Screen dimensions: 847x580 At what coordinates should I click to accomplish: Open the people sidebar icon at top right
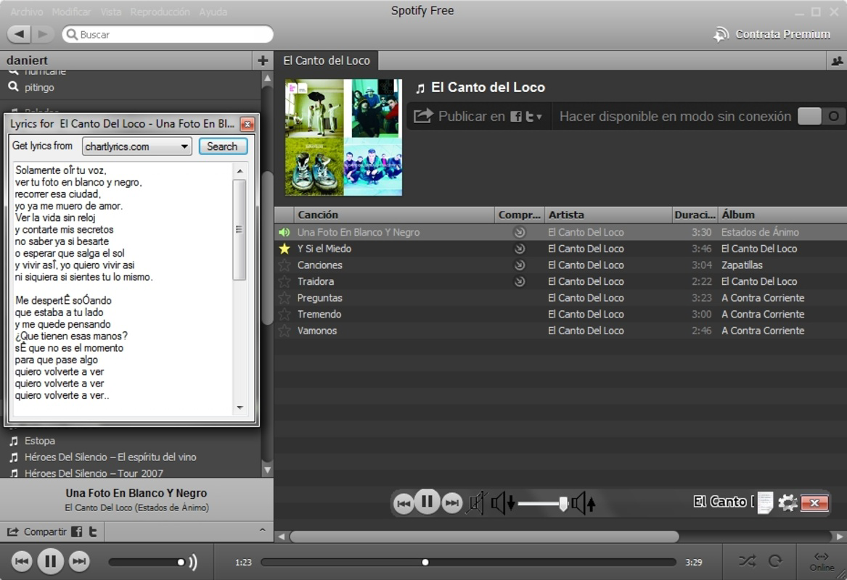[x=837, y=61]
